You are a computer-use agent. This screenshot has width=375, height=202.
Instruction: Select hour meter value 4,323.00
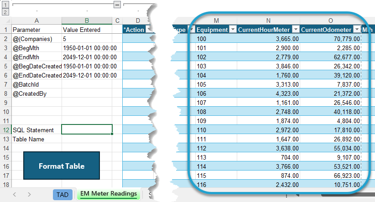(268, 93)
